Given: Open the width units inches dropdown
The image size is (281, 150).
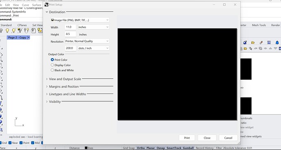Looking at the screenshot, I should 94,27.
